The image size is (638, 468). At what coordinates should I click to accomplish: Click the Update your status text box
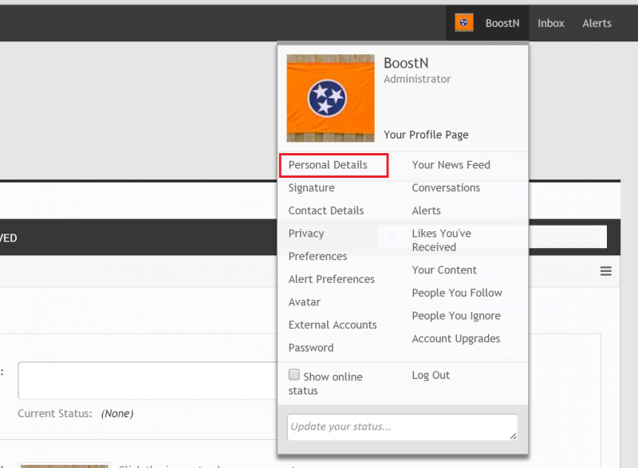point(401,427)
